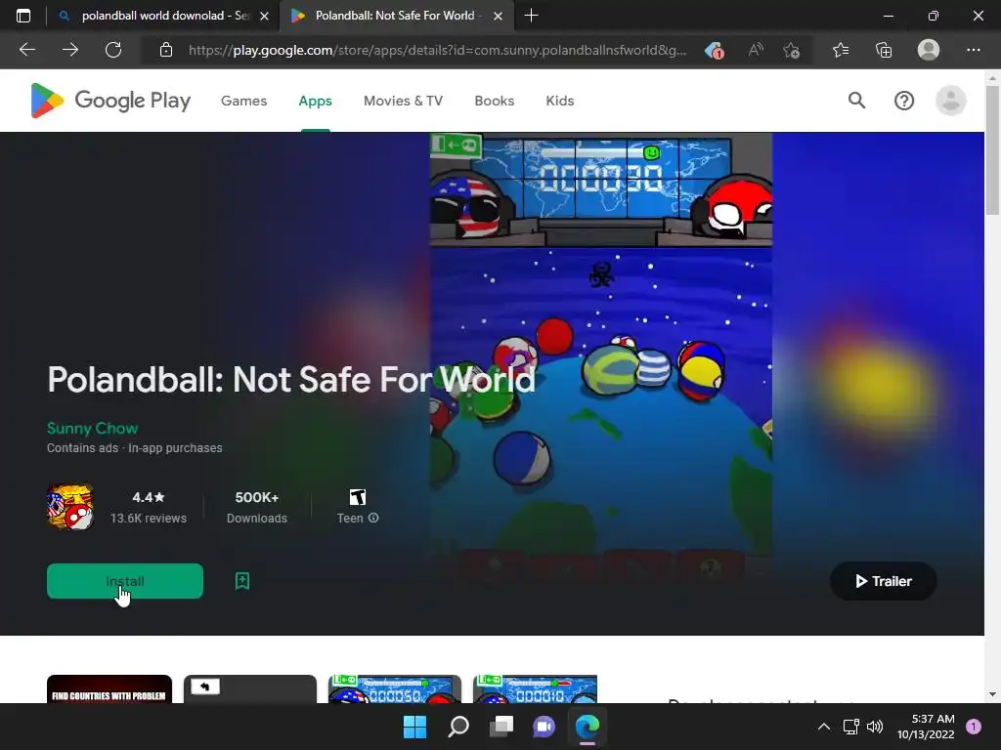
Task: Open the Apps section
Action: pos(316,101)
